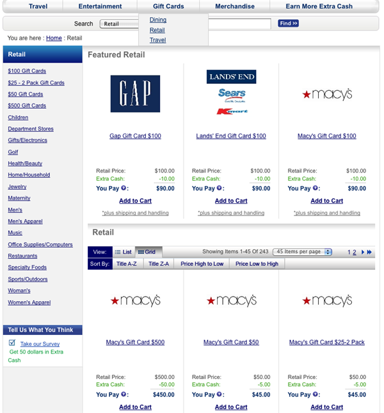Click the Gap logo thumbnail
384x413 pixels.
(135, 94)
